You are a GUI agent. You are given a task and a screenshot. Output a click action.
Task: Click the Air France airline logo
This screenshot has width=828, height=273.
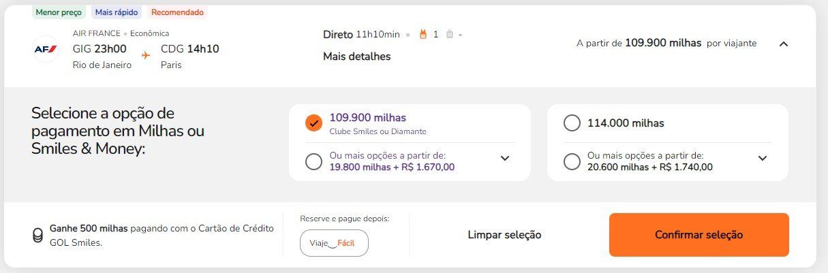(x=46, y=49)
